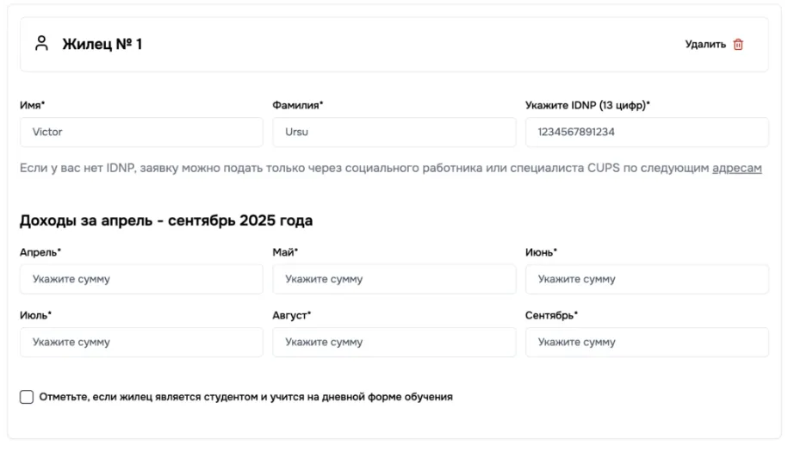
Task: Click the red trash bin icon
Action: [738, 45]
